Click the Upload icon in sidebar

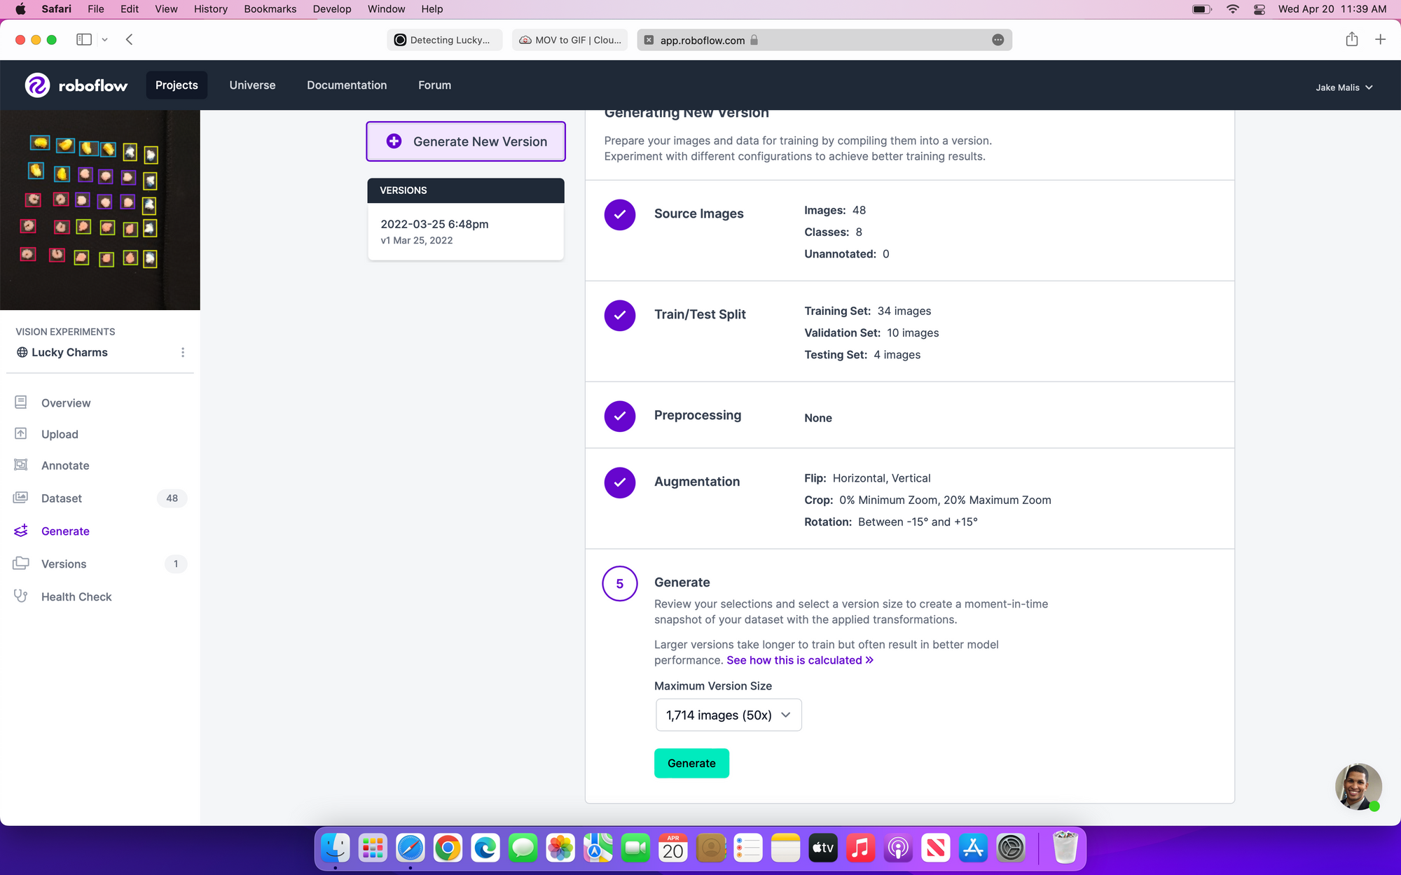[21, 434]
